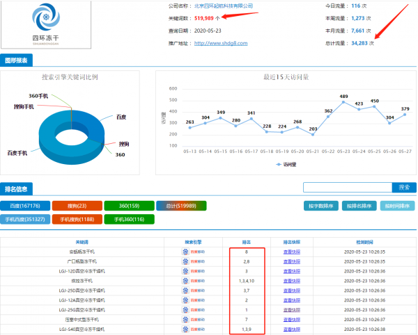The width and height of the screenshot is (418, 335).
Task: Toggle the 访问量 legend in line chart
Action: 286,165
